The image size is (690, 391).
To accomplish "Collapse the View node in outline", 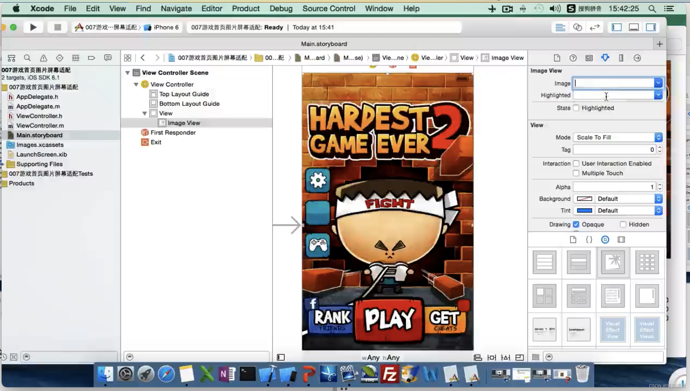I will pyautogui.click(x=144, y=113).
